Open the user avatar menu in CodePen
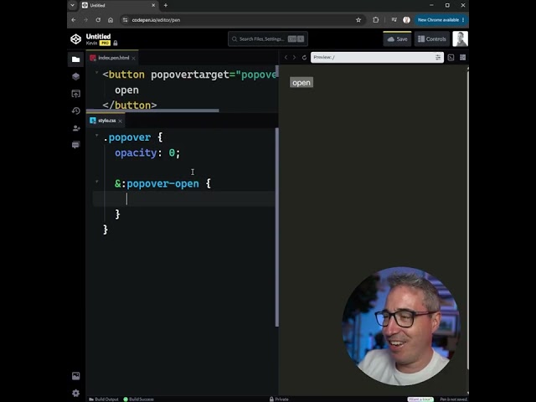Image resolution: width=536 pixels, height=402 pixels. (460, 39)
